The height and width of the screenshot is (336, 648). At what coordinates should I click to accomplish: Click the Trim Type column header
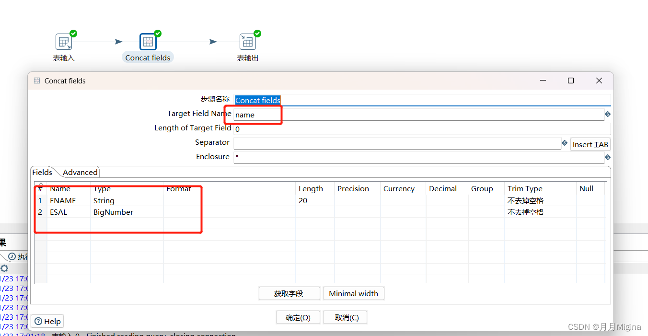click(x=540, y=188)
